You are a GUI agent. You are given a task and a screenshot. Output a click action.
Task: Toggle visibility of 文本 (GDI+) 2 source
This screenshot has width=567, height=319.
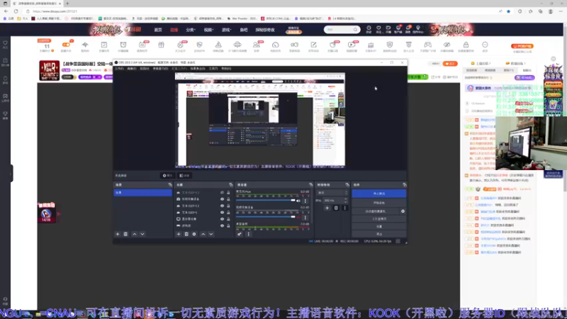point(222,206)
